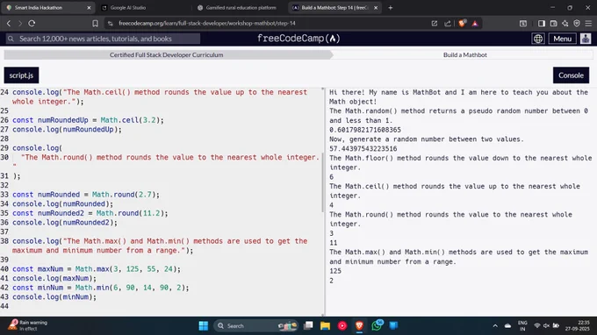Switch to the Gamified rural education platform tab
Screen dimensions: 597x335
(241, 8)
